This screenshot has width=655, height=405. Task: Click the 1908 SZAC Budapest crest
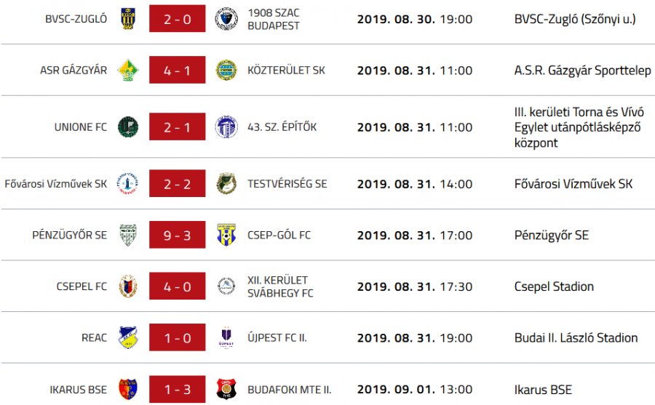click(x=226, y=19)
